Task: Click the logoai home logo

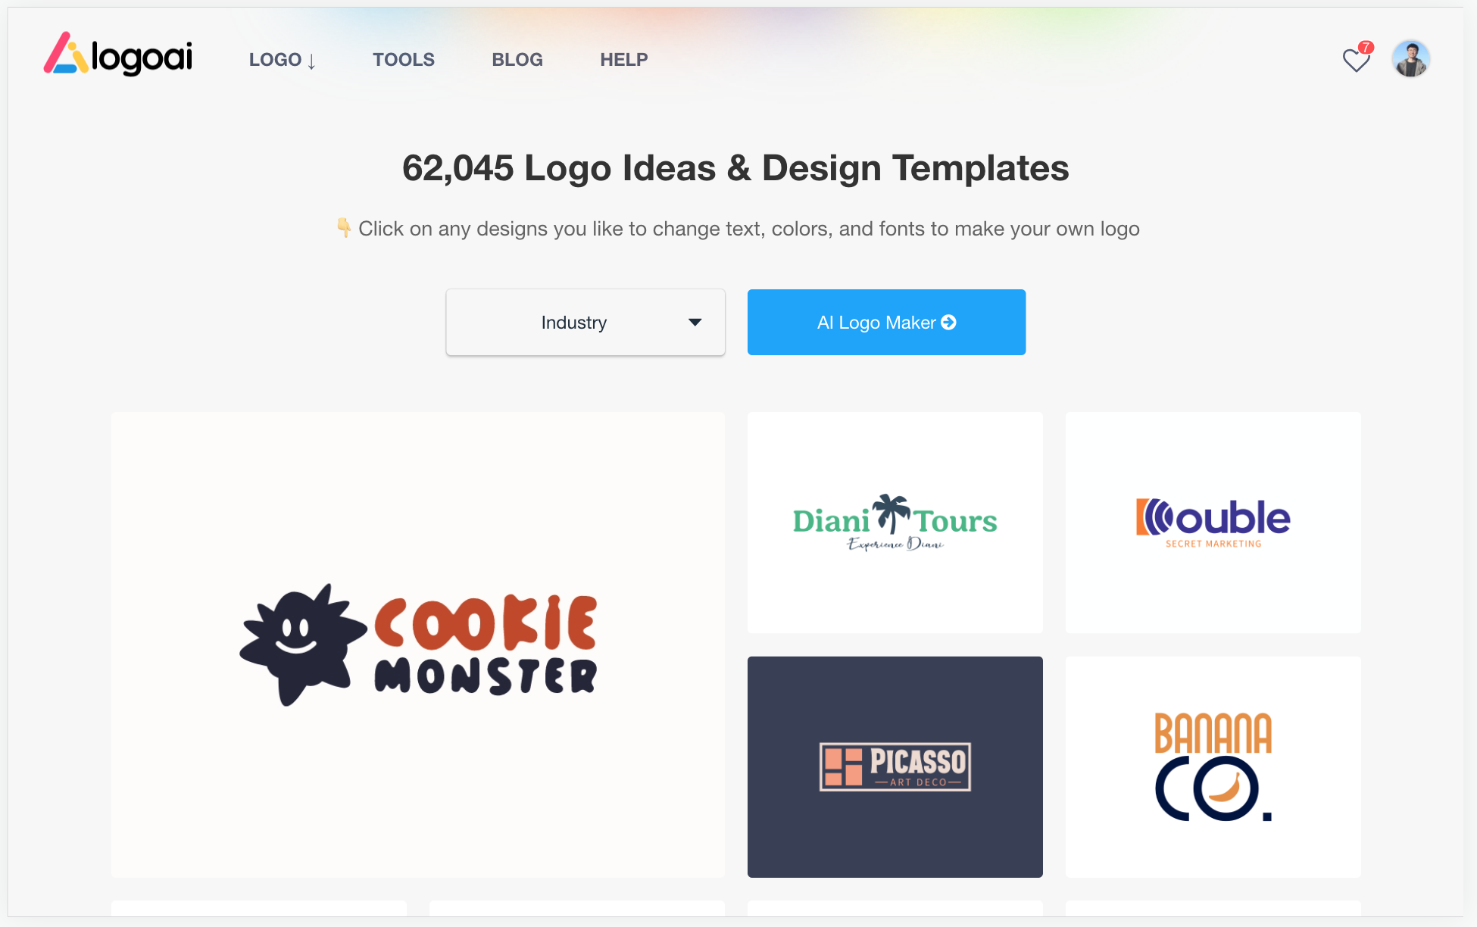Action: pos(118,55)
